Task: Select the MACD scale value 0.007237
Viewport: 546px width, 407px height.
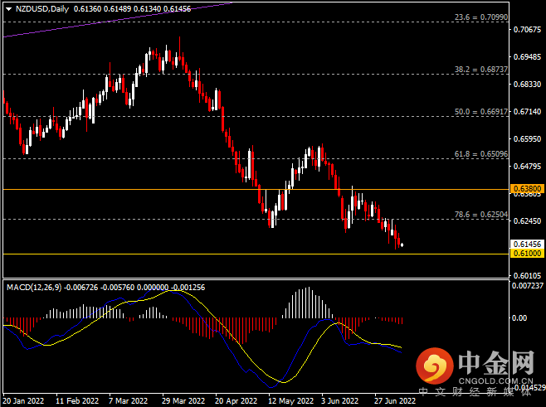Action: tap(528, 286)
